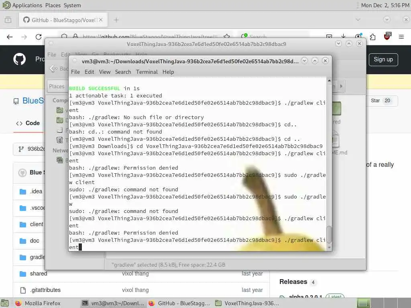Open a new Firefox tab
The width and height of the screenshot is (411, 308).
[x=116, y=20]
